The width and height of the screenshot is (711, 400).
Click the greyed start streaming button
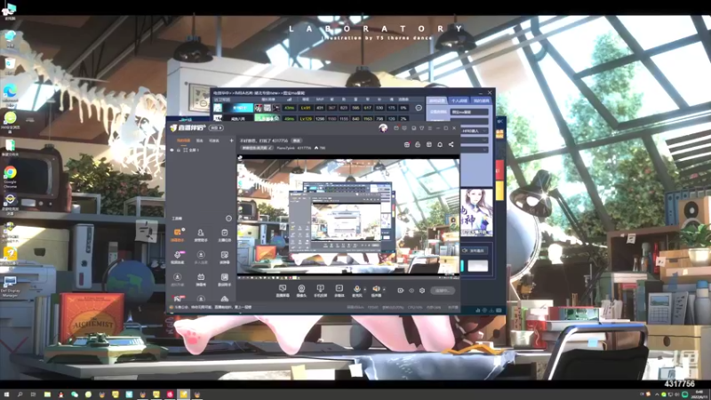coord(443,291)
